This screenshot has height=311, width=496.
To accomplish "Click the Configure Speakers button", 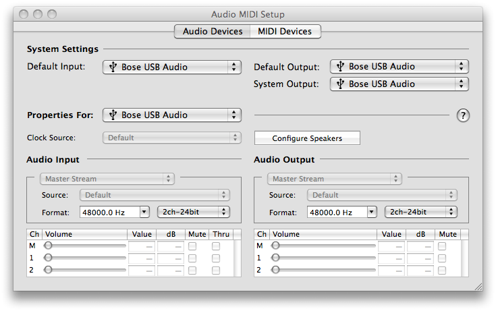I will tap(307, 138).
